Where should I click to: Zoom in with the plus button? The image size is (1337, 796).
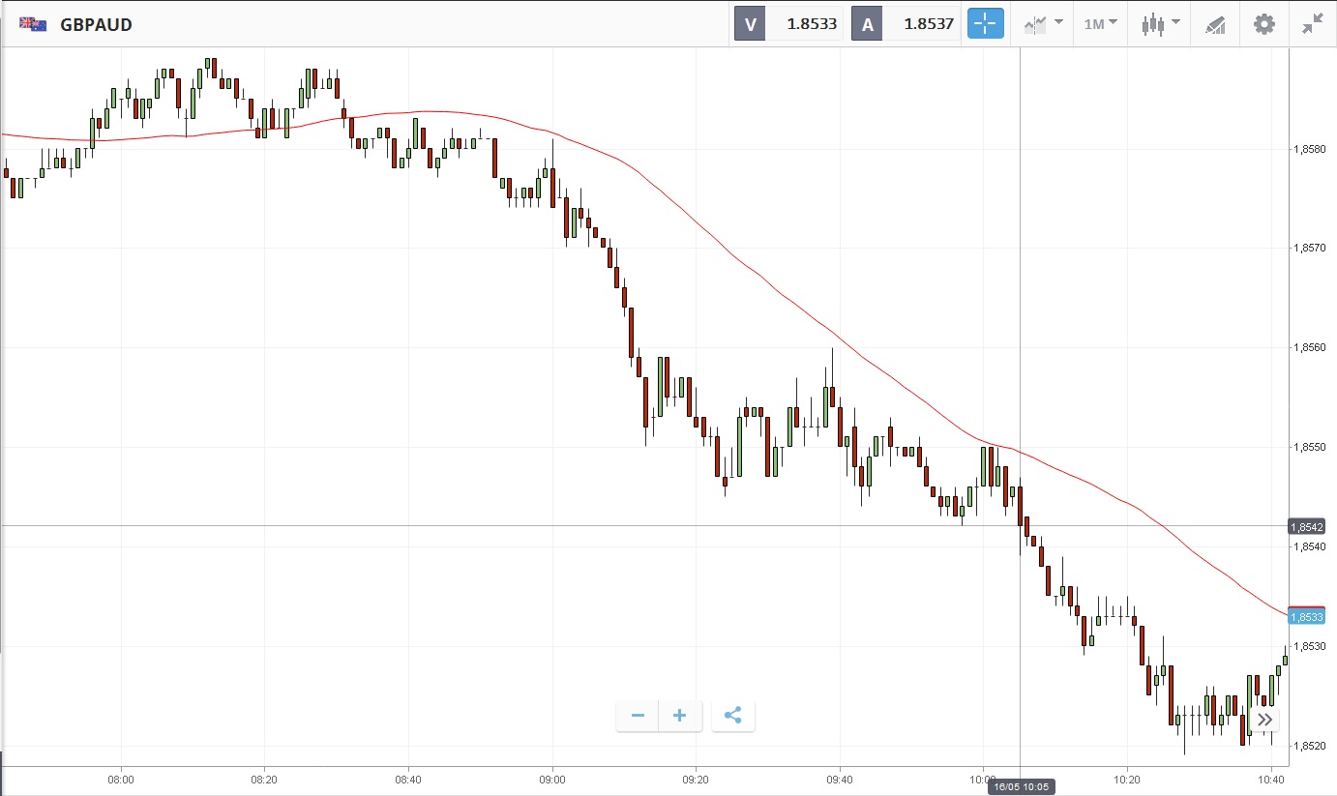(680, 716)
